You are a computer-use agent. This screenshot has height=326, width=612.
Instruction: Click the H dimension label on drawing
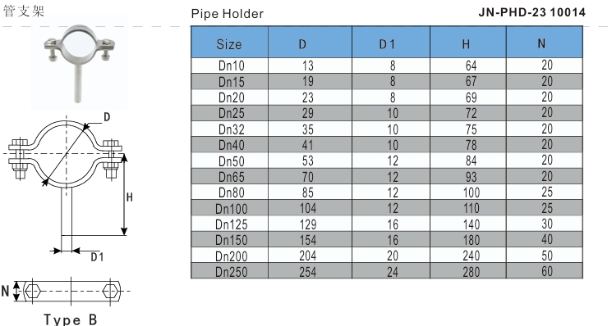(x=130, y=197)
